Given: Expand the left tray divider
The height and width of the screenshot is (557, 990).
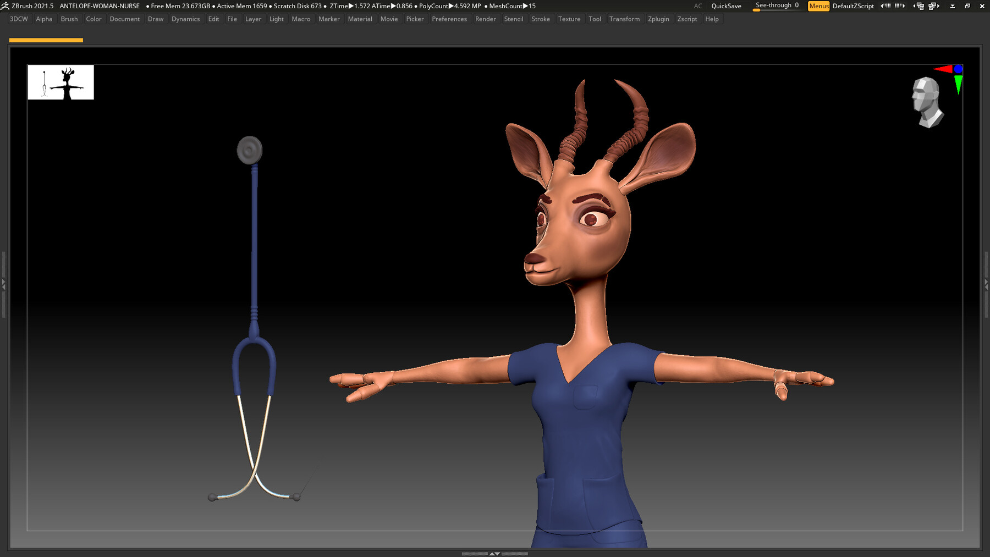Looking at the screenshot, I should pyautogui.click(x=3, y=284).
